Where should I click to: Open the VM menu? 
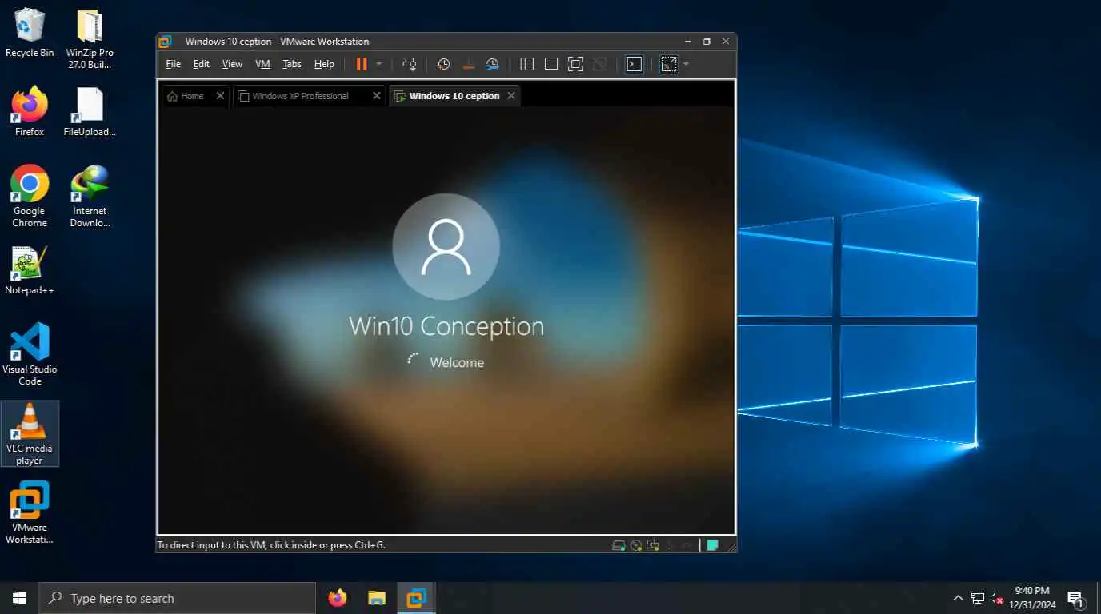pos(262,64)
